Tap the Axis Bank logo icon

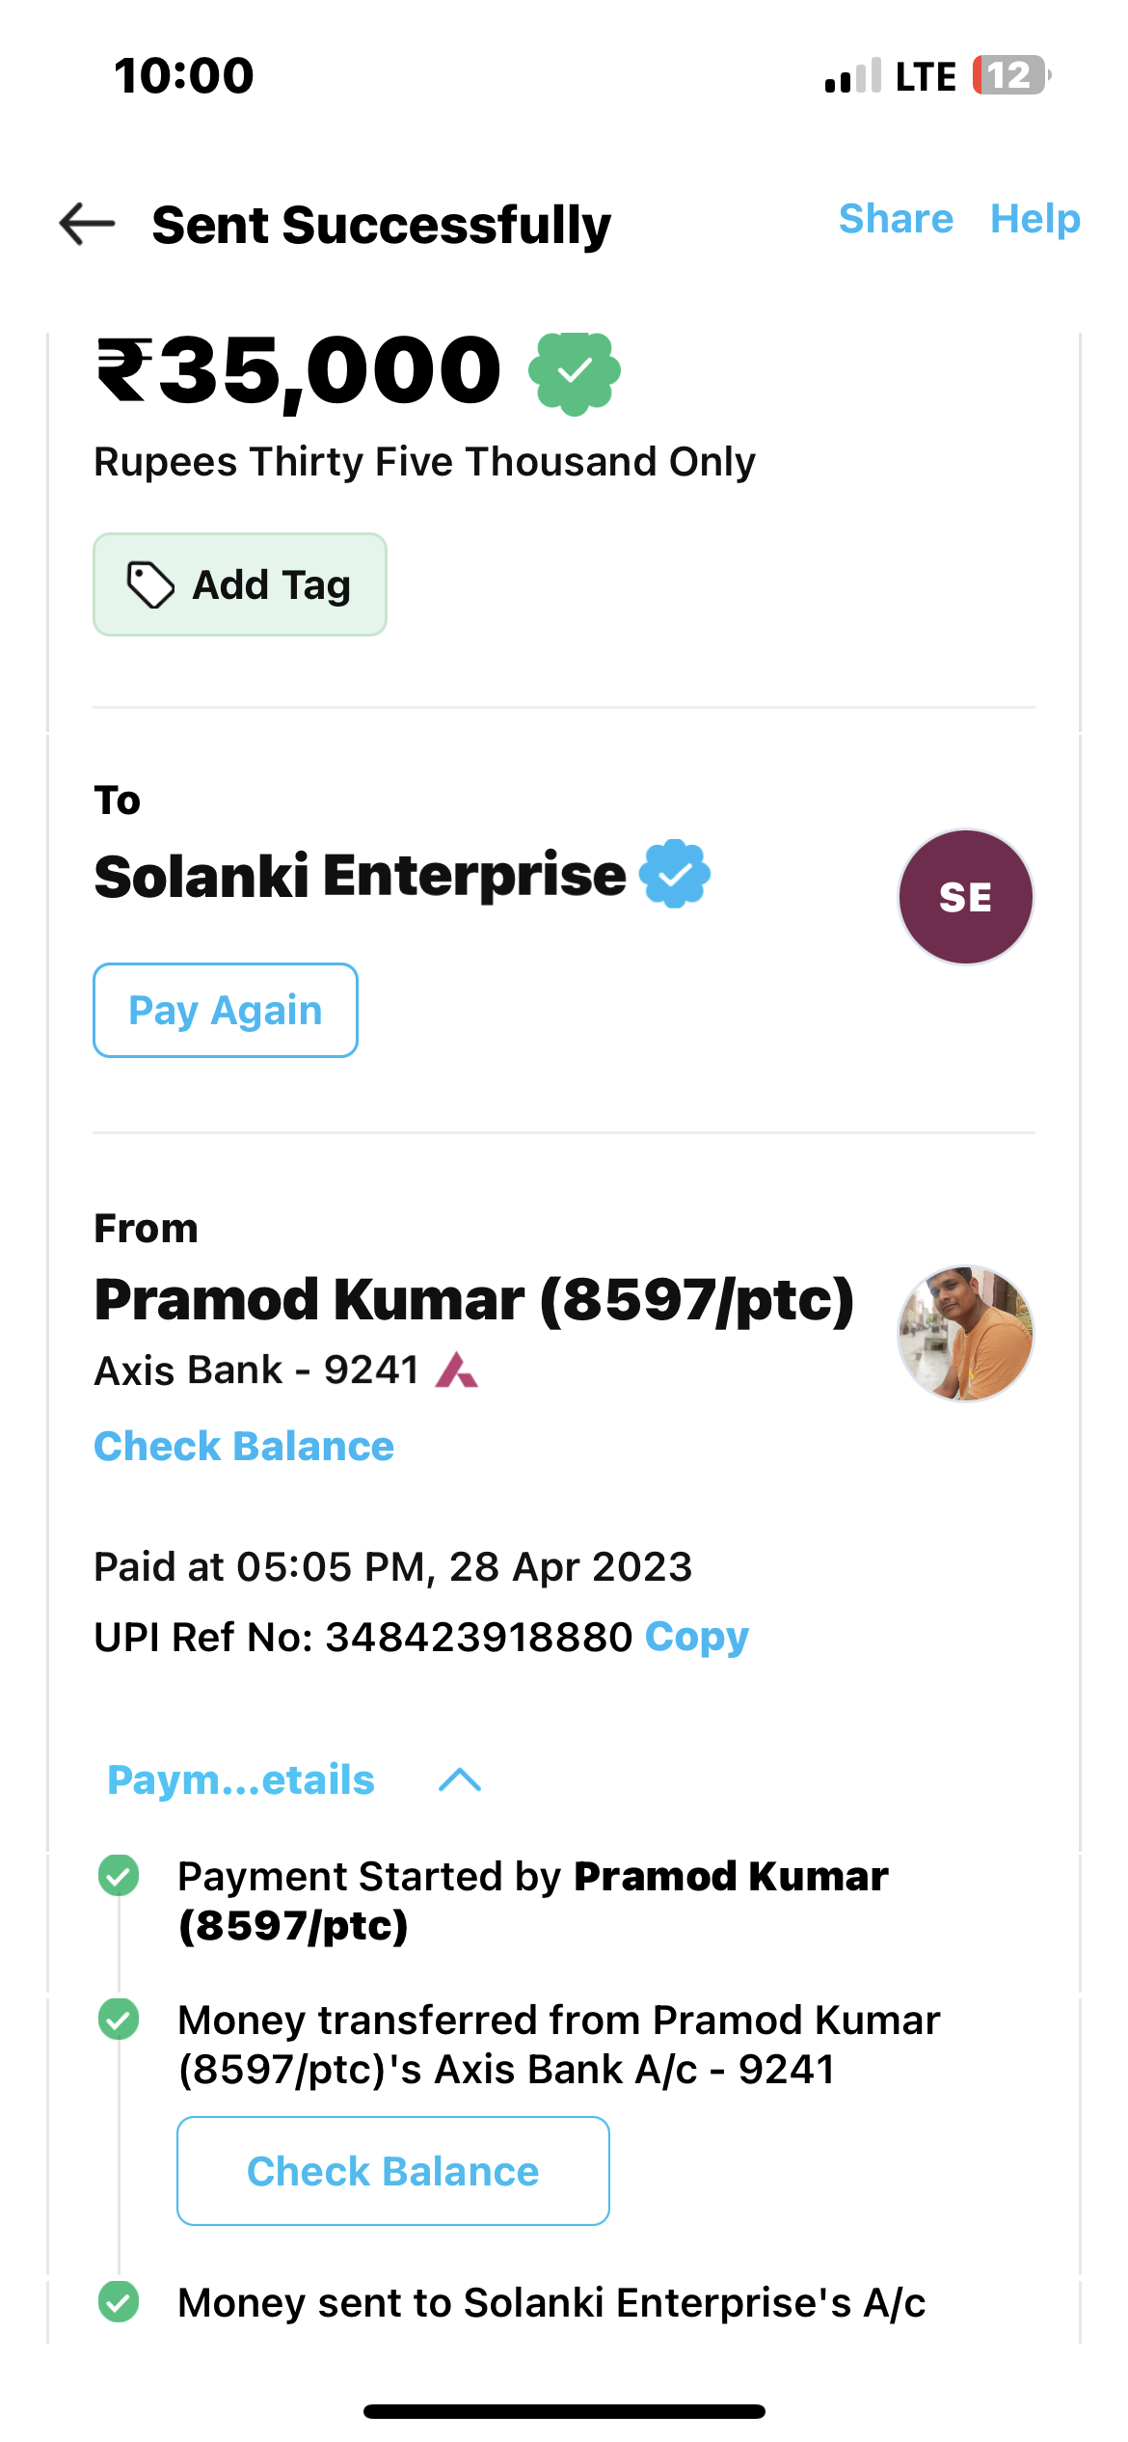point(456,1370)
